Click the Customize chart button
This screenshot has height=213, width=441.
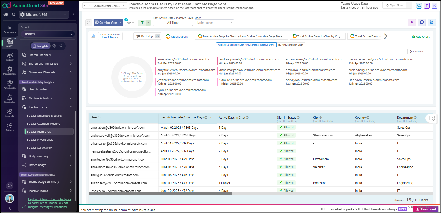pyautogui.click(x=416, y=52)
